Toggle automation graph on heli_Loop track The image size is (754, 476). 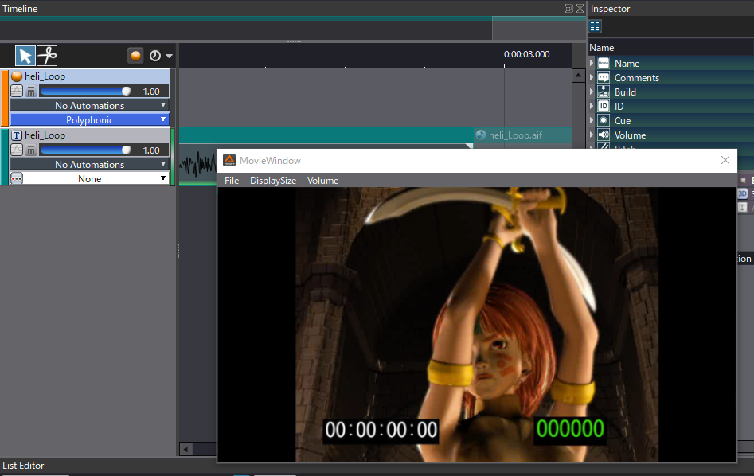[x=17, y=150]
